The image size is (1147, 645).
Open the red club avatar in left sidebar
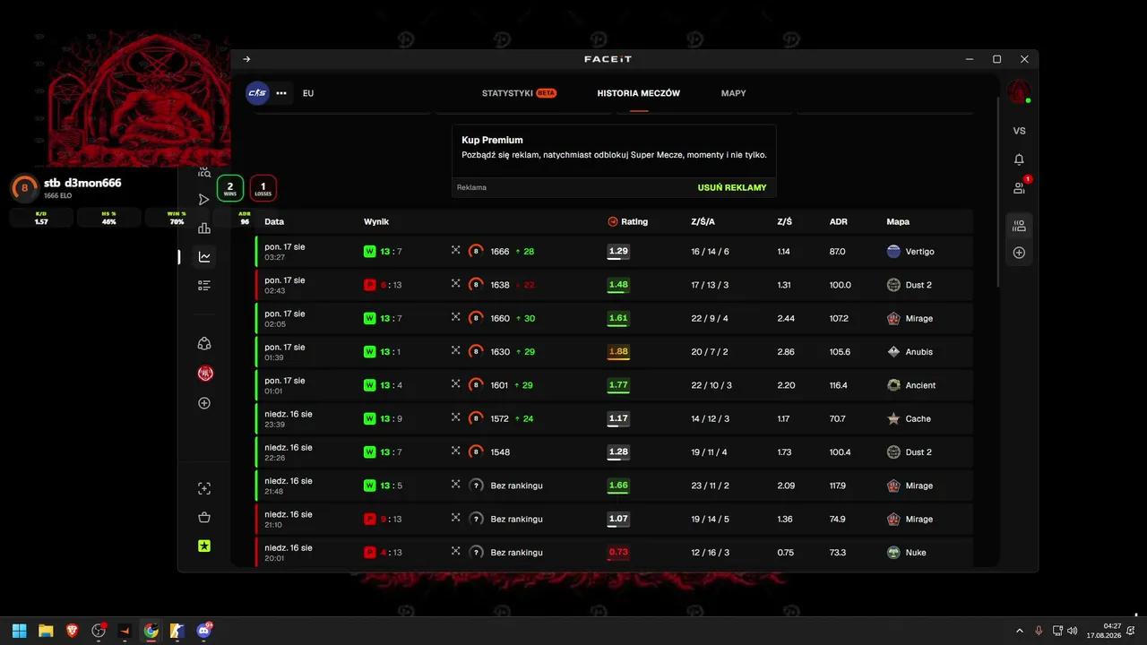coord(204,374)
